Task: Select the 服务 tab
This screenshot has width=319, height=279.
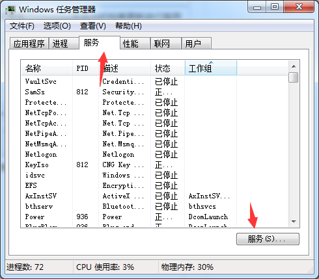Action: [100, 43]
